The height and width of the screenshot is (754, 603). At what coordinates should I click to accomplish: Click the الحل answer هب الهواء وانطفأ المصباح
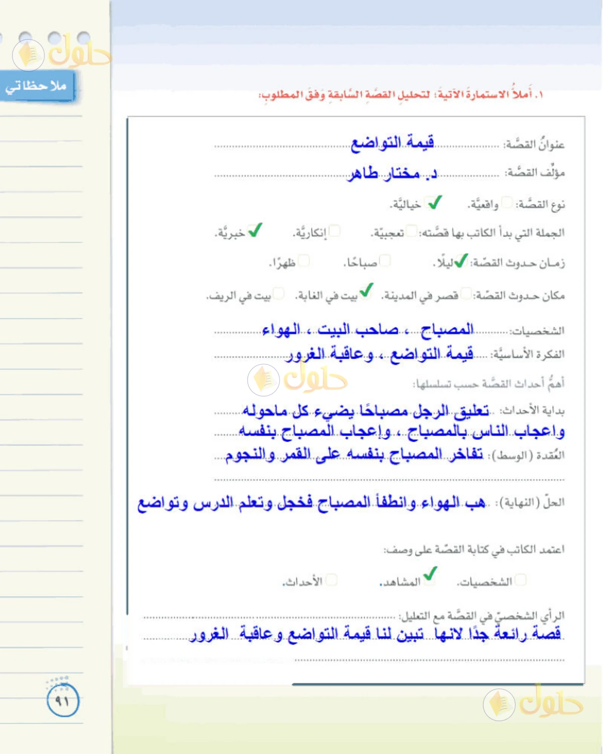click(312, 503)
